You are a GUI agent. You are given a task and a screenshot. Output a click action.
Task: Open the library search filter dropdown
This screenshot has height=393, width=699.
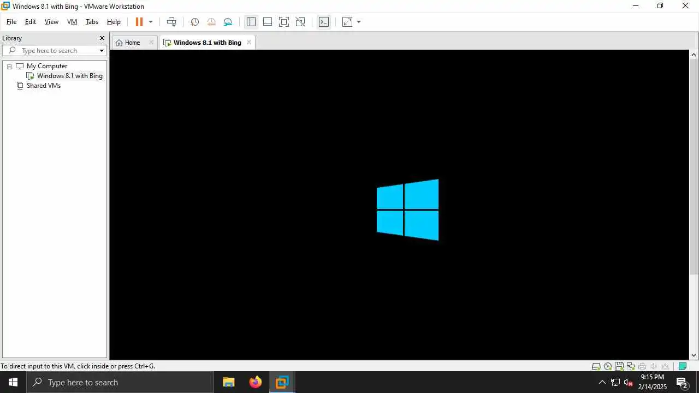(x=102, y=51)
